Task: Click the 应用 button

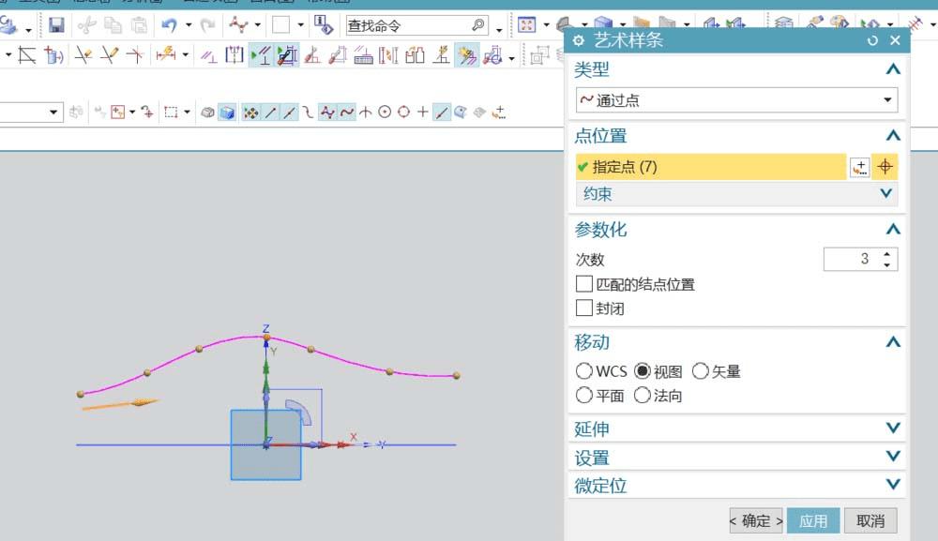Action: click(x=813, y=520)
